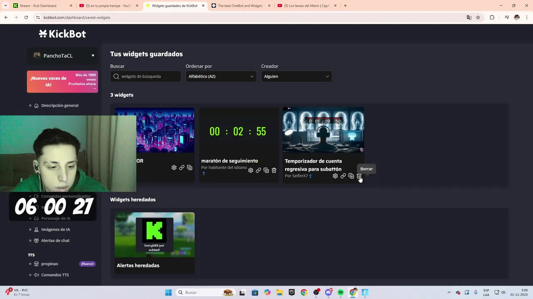Click the browser address bar URL
Image resolution: width=533 pixels, height=299 pixels.
[x=77, y=17]
